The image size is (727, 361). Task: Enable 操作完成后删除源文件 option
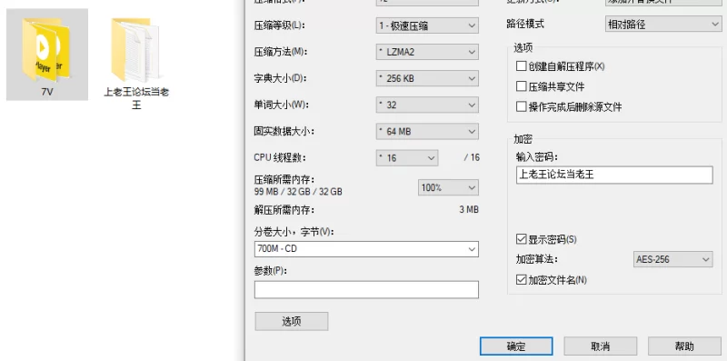pos(521,107)
